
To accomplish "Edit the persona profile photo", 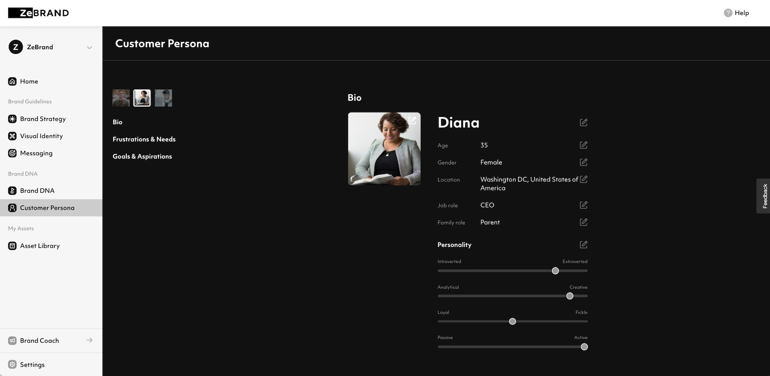I will pos(412,120).
